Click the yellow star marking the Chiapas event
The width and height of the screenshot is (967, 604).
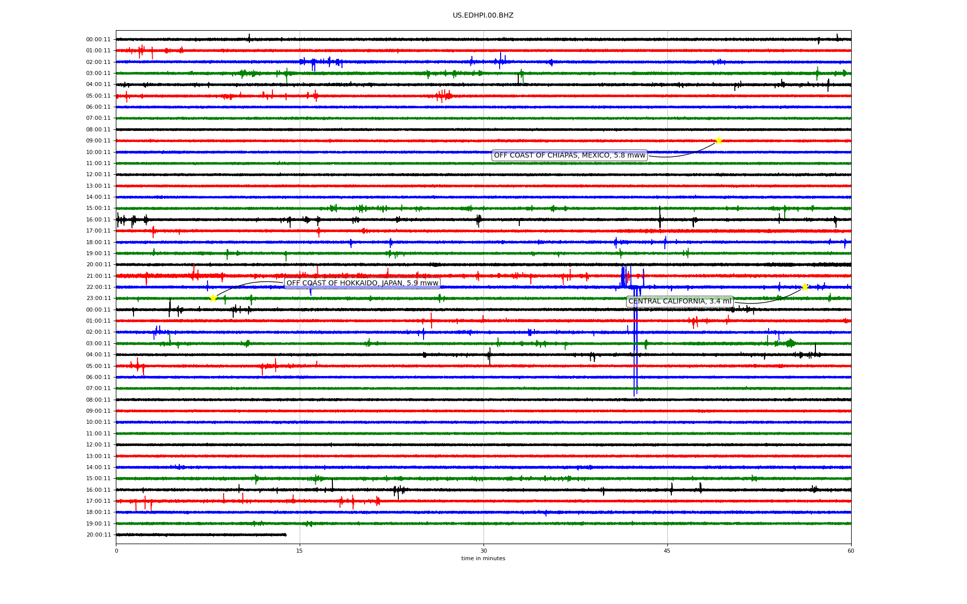click(719, 140)
